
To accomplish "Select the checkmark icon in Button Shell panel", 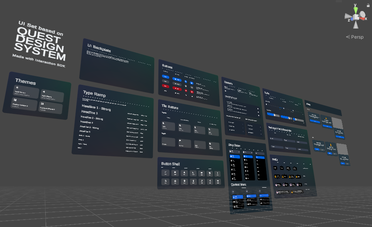I will coord(165,172).
